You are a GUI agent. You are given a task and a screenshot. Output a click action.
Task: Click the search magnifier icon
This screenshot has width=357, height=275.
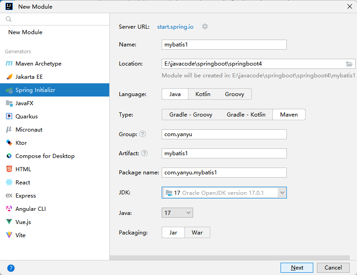(x=9, y=19)
